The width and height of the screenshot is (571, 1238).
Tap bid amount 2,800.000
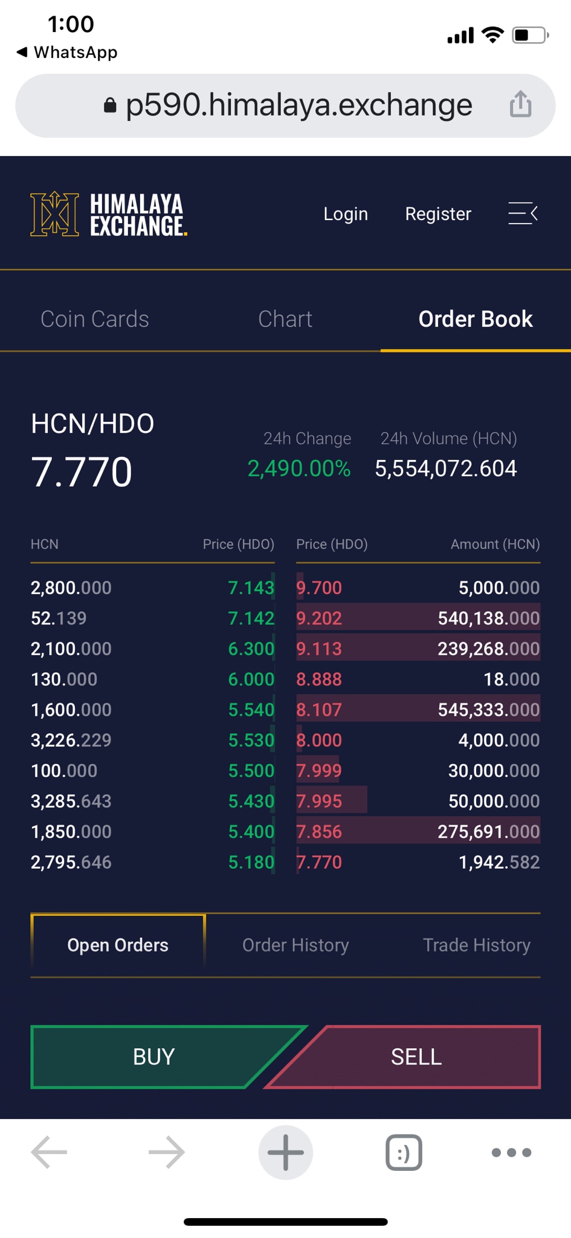tap(71, 588)
